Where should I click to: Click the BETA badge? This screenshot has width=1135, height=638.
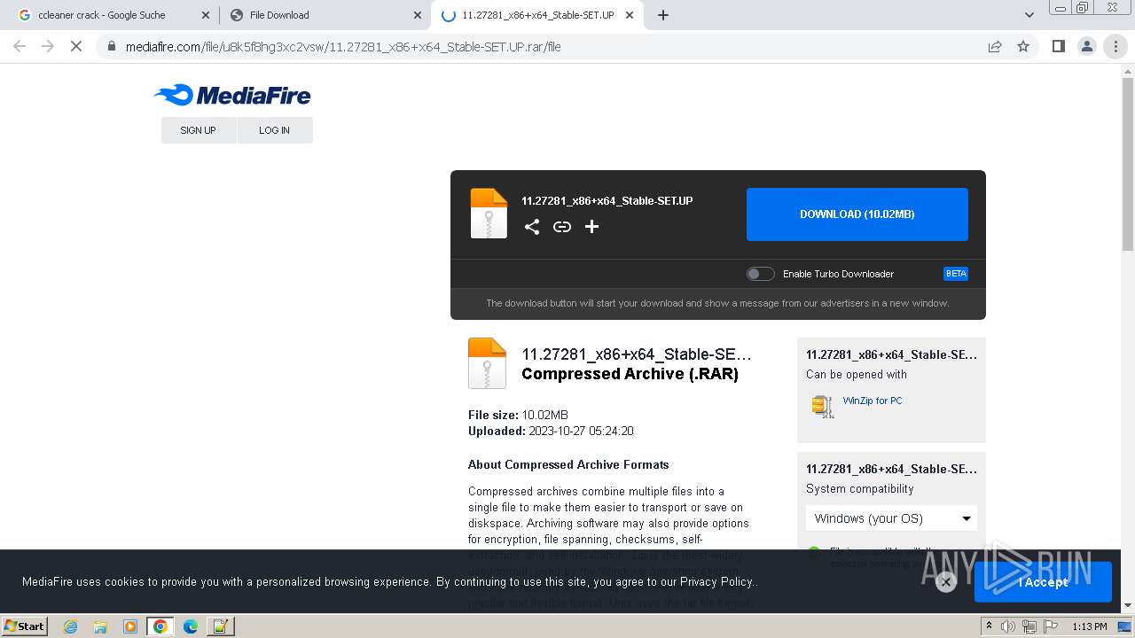pos(956,274)
